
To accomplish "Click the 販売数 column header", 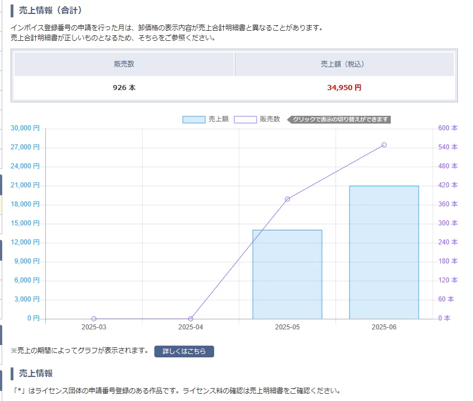I will [x=124, y=64].
